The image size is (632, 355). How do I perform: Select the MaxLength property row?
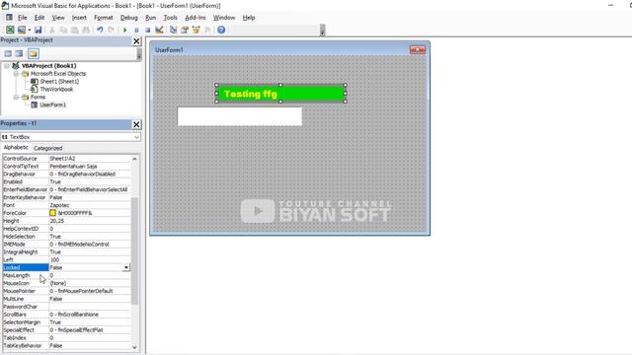click(66, 275)
